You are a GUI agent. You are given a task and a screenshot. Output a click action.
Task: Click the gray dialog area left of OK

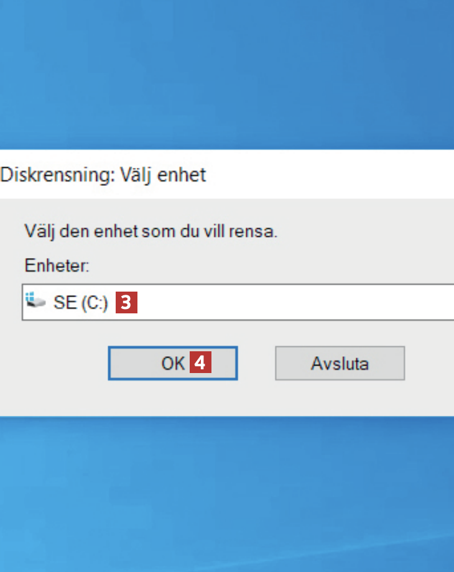coord(56,363)
